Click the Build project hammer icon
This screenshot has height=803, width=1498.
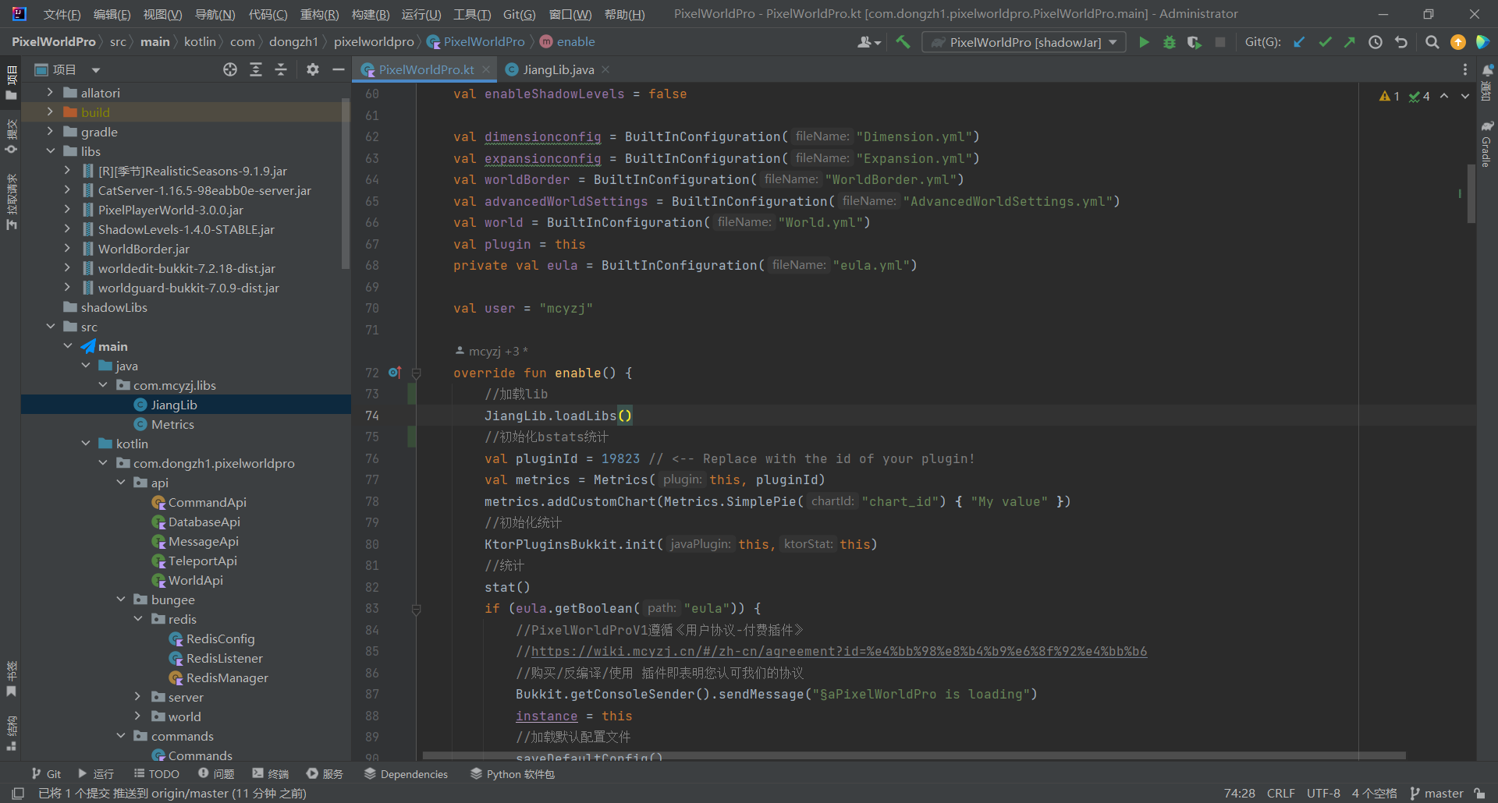point(903,42)
